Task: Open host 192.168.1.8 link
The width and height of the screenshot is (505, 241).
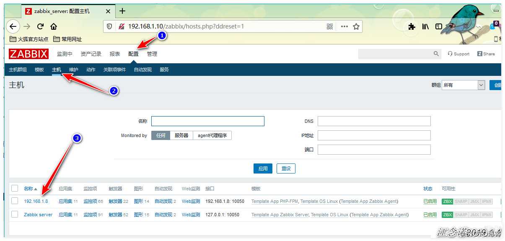Action: point(36,201)
